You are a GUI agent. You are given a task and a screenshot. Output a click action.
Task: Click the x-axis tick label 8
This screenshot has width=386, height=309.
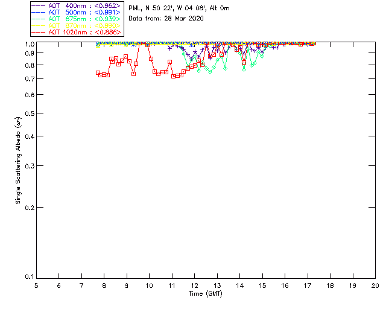click(x=104, y=285)
